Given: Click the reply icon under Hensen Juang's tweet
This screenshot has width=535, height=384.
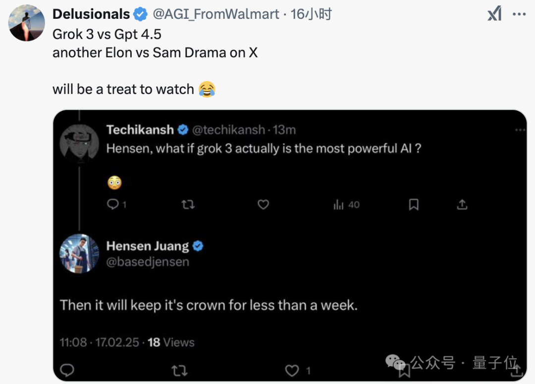Looking at the screenshot, I should coord(67,370).
